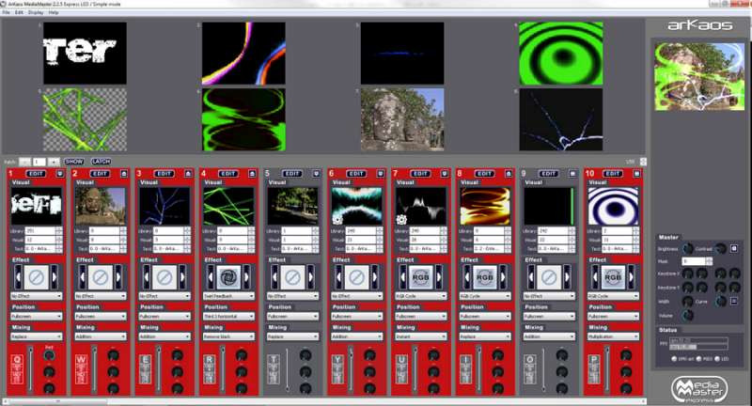Open the Edit menu in menu bar
This screenshot has height=406, width=752.
pos(19,13)
